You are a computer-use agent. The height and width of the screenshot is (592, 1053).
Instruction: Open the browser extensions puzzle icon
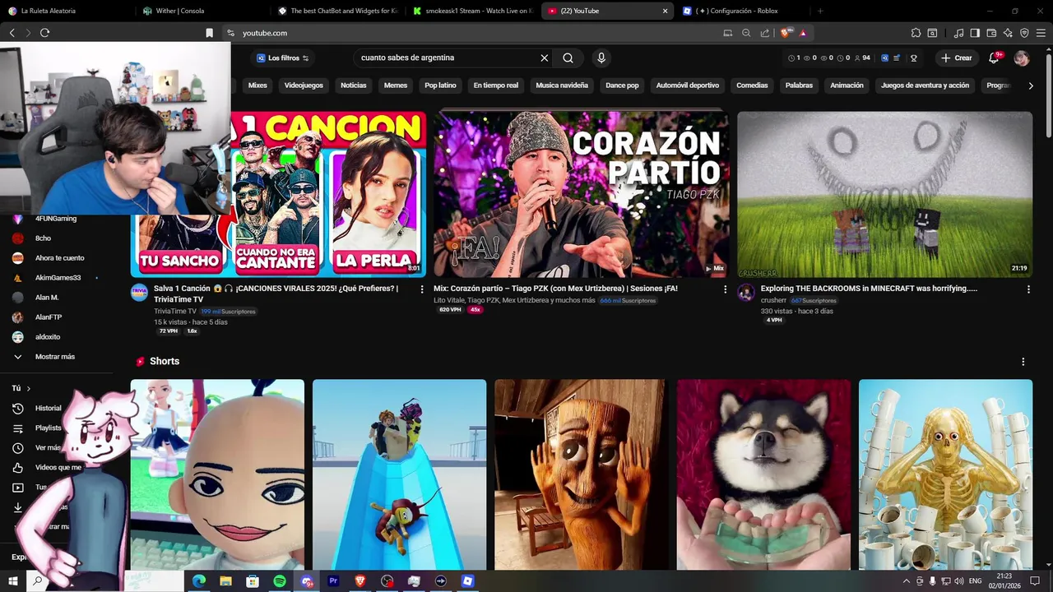916,33
